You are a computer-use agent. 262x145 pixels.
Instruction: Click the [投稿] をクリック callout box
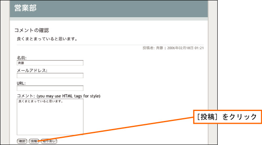click(227, 117)
